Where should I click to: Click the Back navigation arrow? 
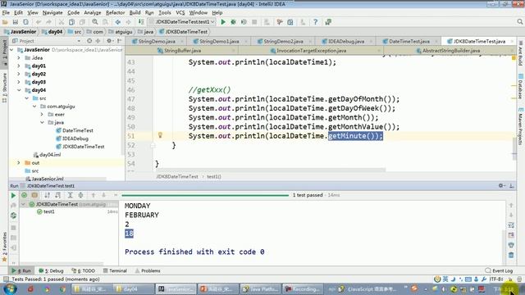pyautogui.click(x=118, y=22)
